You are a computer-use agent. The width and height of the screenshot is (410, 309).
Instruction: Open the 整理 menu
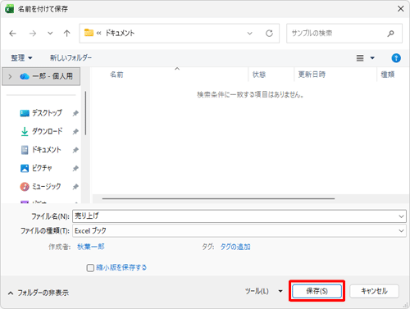21,58
